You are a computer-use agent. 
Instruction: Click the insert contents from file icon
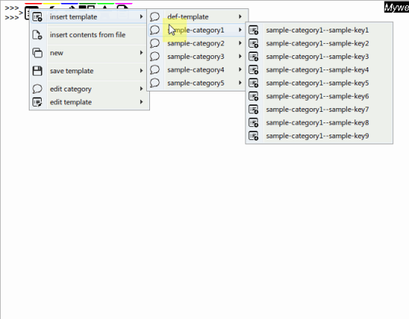pyautogui.click(x=37, y=35)
